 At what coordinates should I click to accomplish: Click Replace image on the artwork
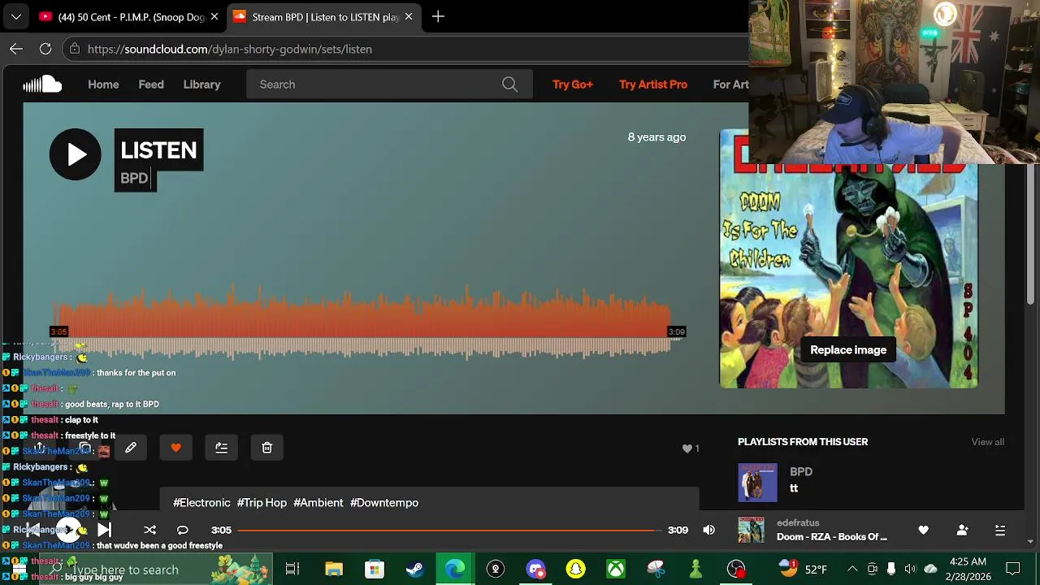[848, 350]
